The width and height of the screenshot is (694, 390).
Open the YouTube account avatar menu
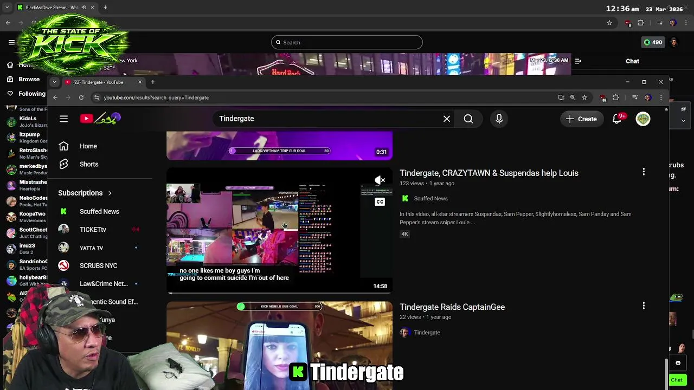(x=643, y=119)
